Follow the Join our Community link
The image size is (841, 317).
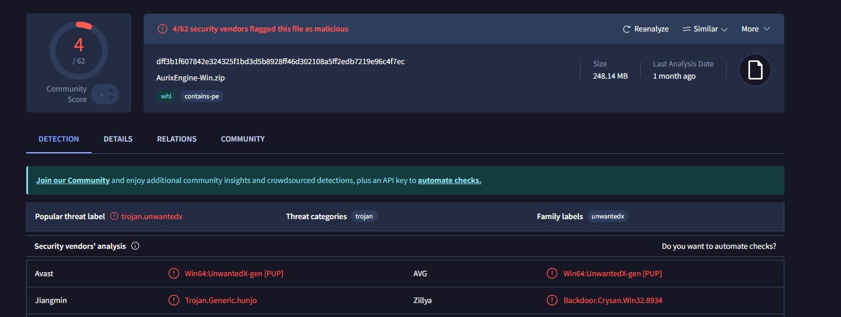[x=73, y=181]
